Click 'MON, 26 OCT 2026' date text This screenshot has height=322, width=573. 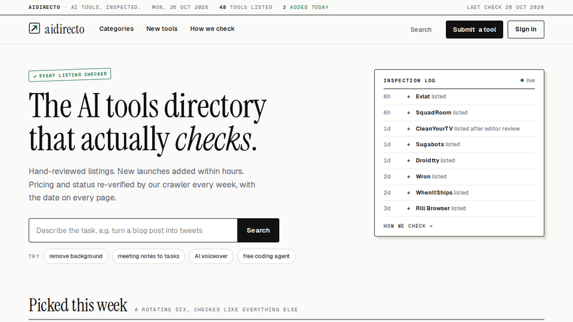[180, 7]
